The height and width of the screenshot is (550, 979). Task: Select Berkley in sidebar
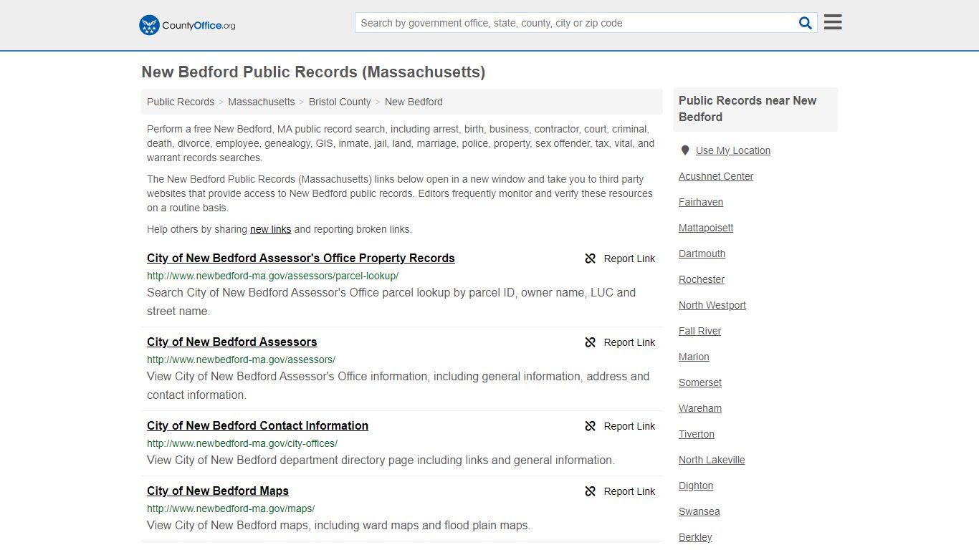(695, 537)
